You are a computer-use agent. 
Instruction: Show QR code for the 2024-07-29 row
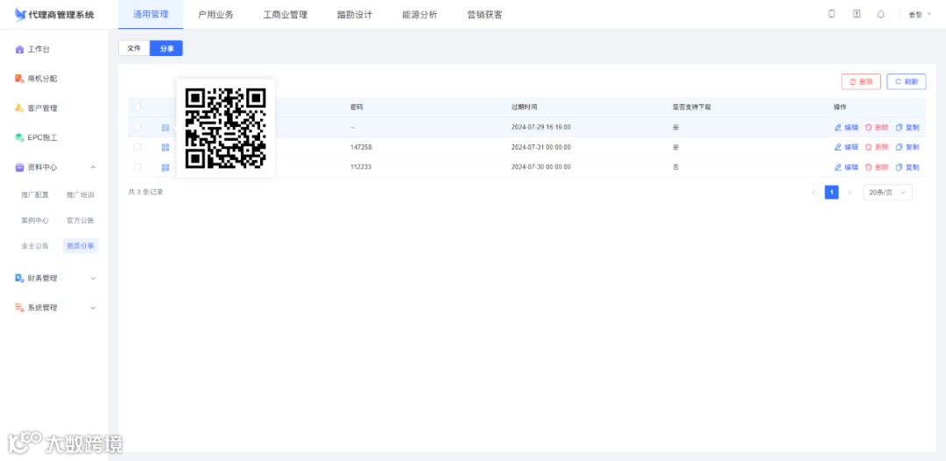pos(166,128)
